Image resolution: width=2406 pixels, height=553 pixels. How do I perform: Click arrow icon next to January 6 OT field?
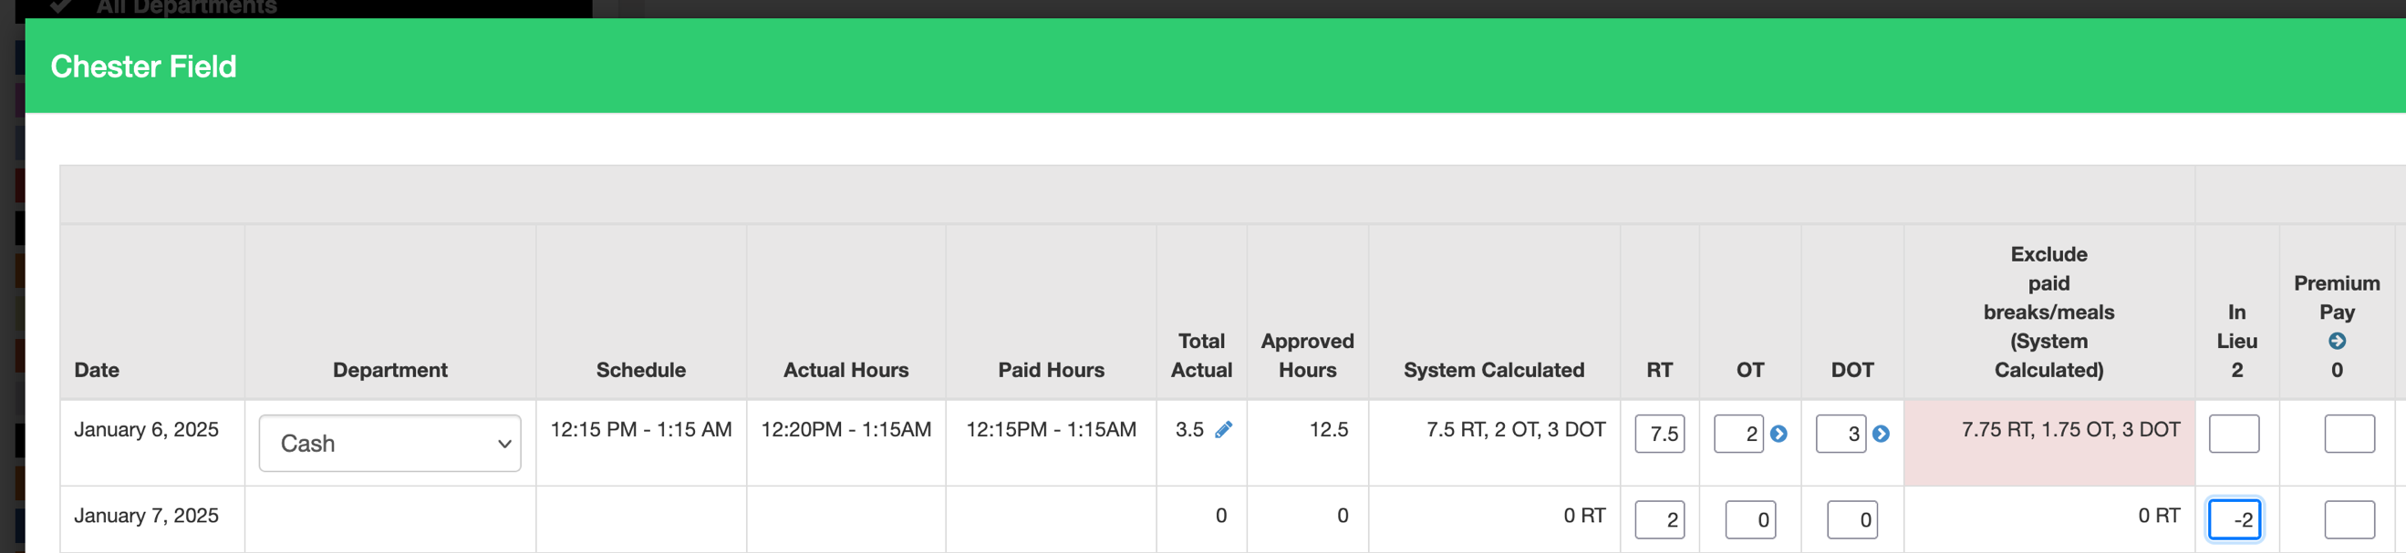[1779, 434]
